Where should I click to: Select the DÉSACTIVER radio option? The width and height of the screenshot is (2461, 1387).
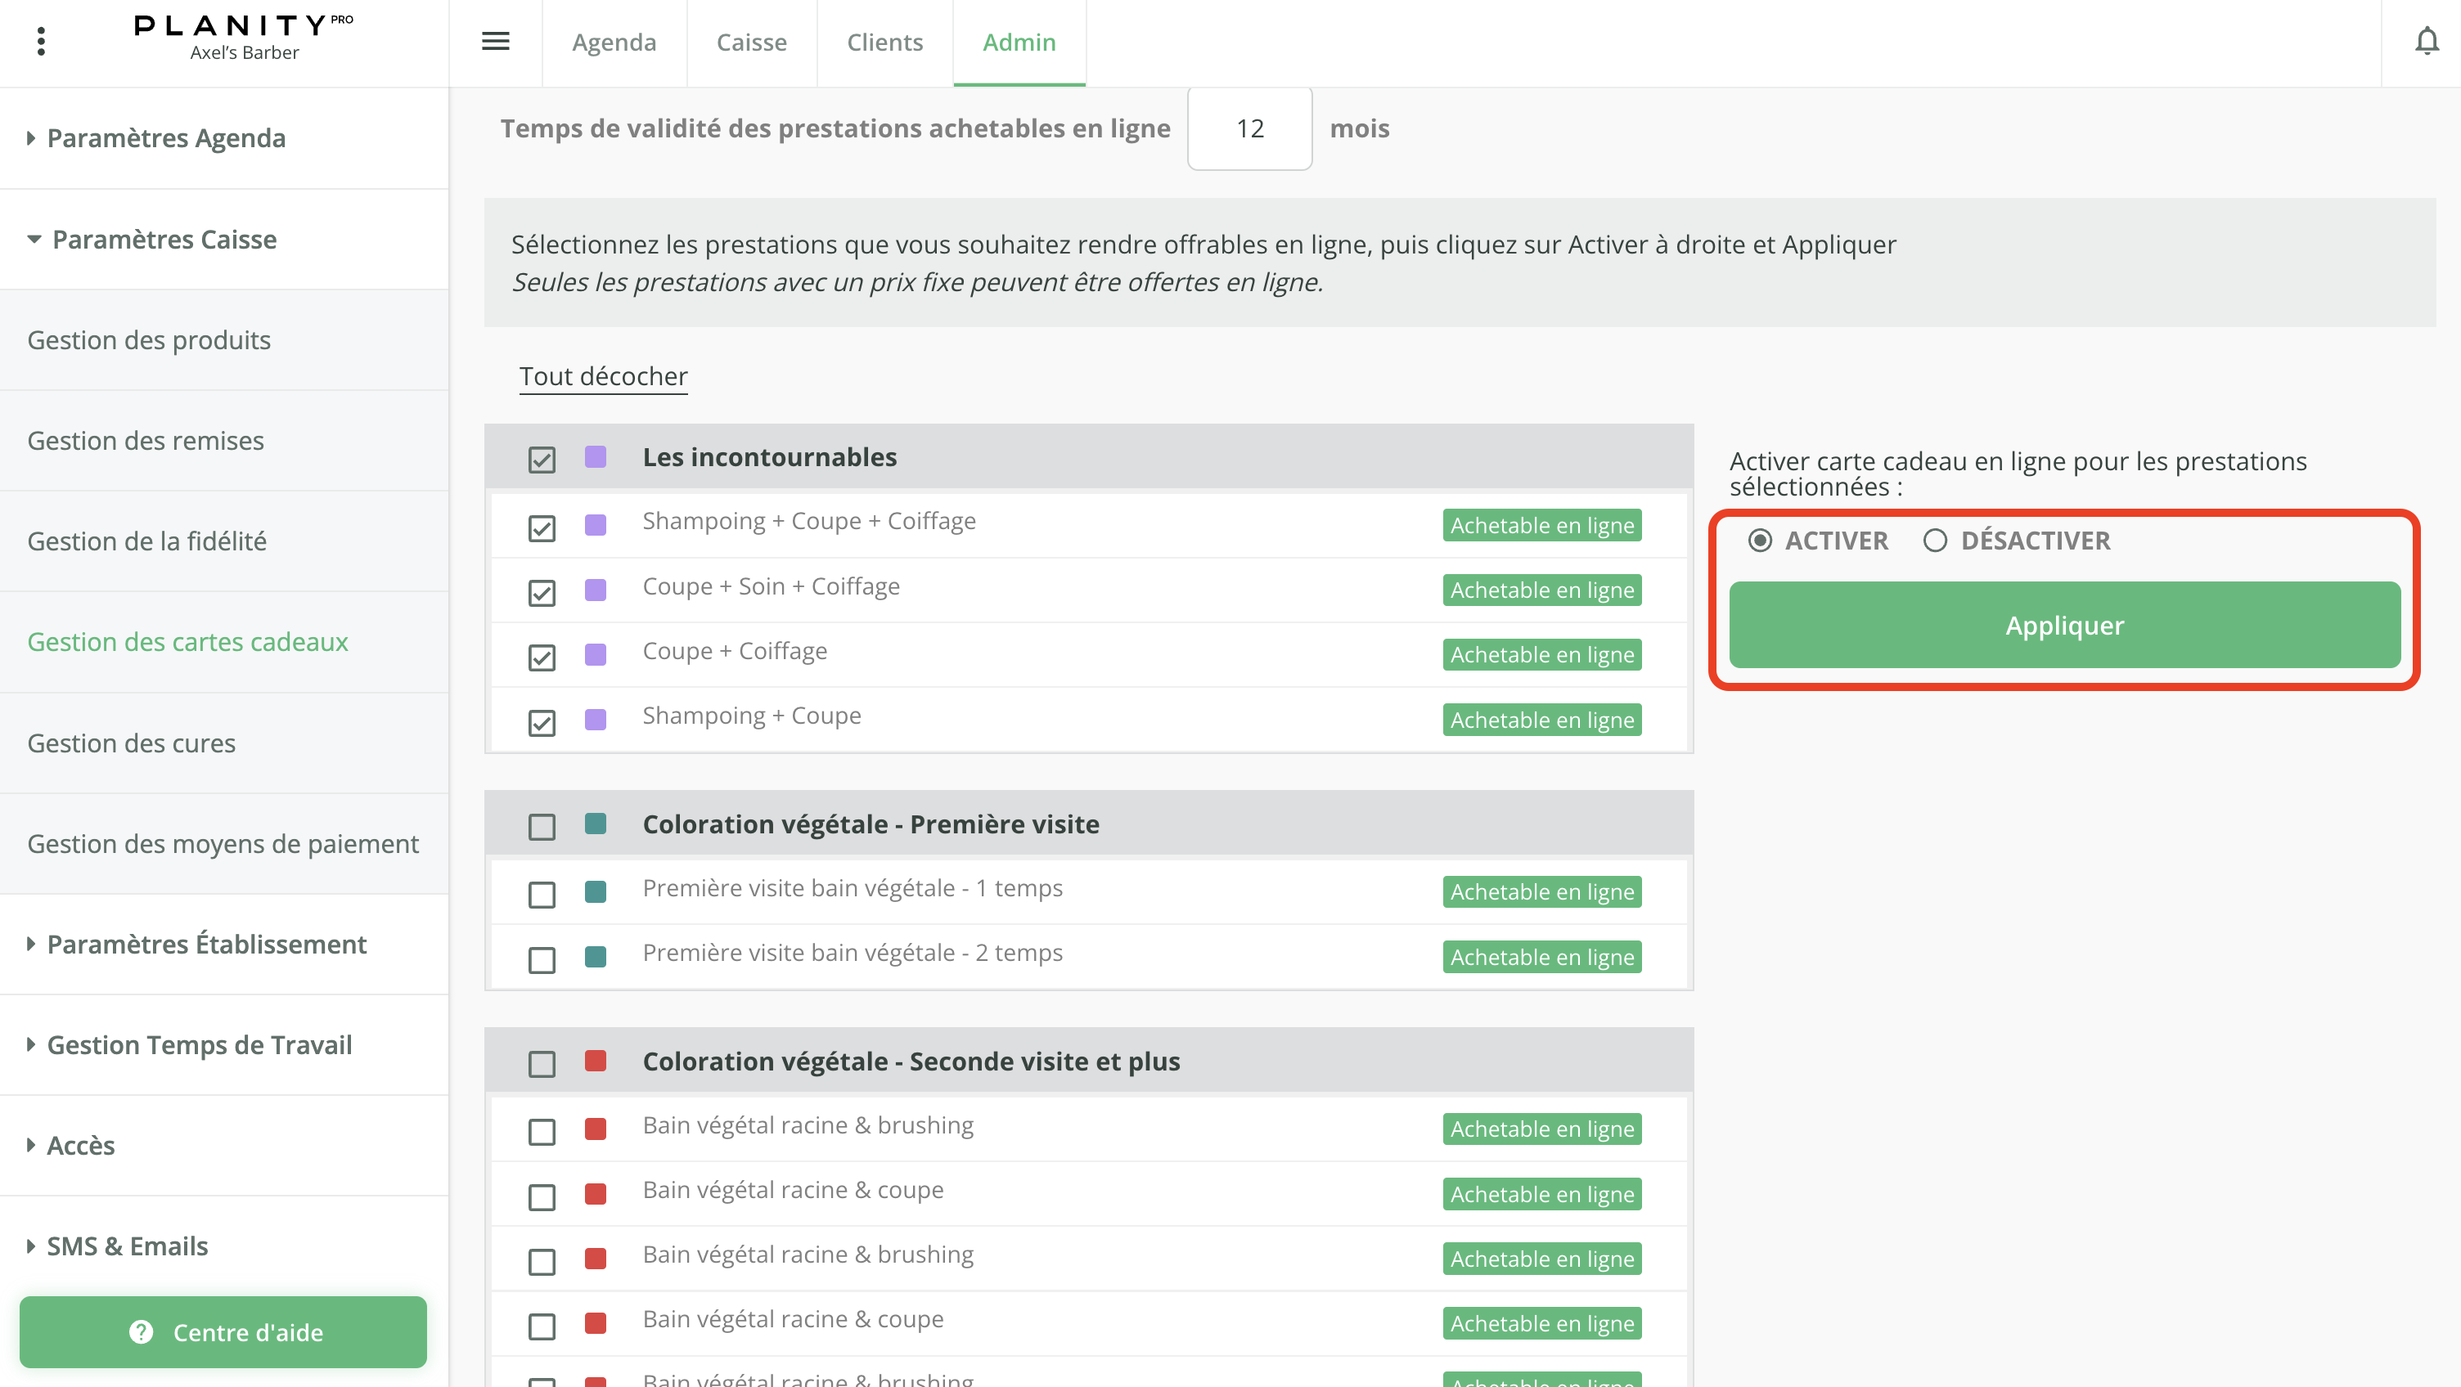[x=1935, y=541]
